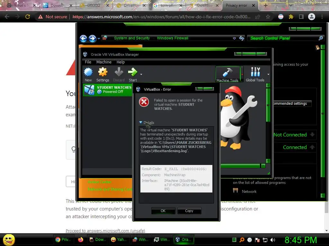Expand the Global Tools dropdown arrow
Image resolution: width=329 pixels, height=246 pixels.
click(x=268, y=74)
